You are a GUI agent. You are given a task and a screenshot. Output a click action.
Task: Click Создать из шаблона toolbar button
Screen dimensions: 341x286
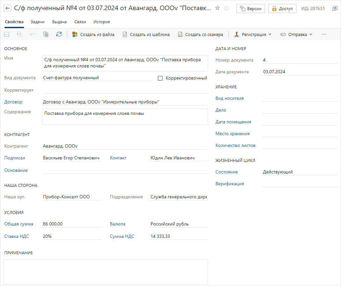[146, 34]
